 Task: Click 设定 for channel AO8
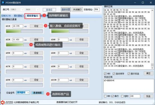click(81, 66)
